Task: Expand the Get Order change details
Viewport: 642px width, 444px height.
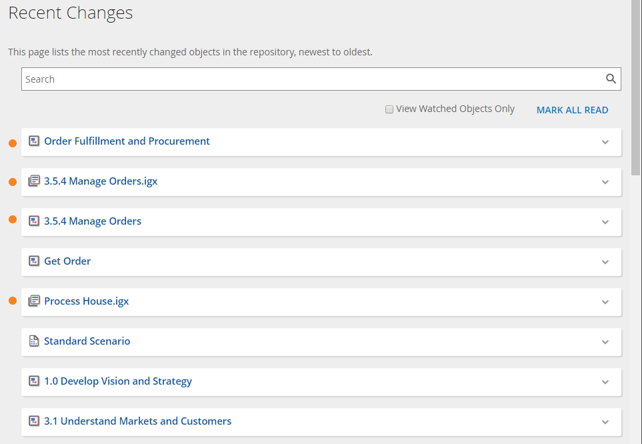Action: 605,262
